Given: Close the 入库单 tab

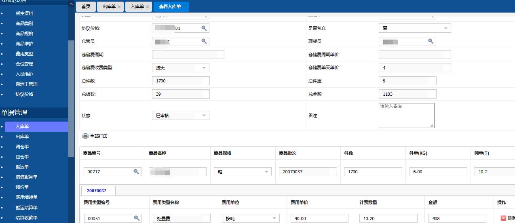Looking at the screenshot, I should pos(147,7).
